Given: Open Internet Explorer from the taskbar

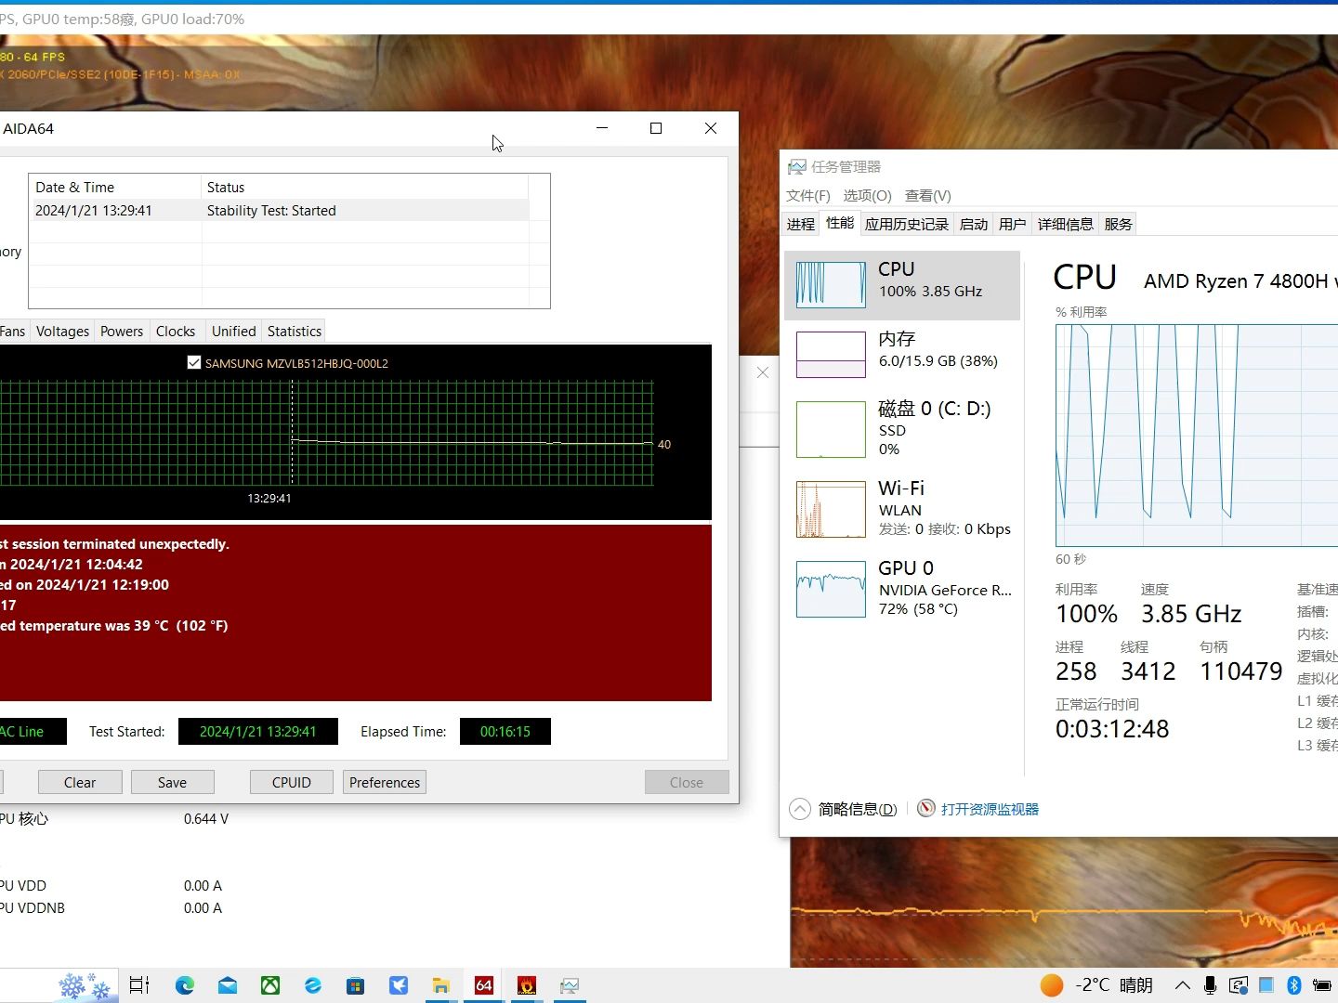Looking at the screenshot, I should click(x=313, y=985).
